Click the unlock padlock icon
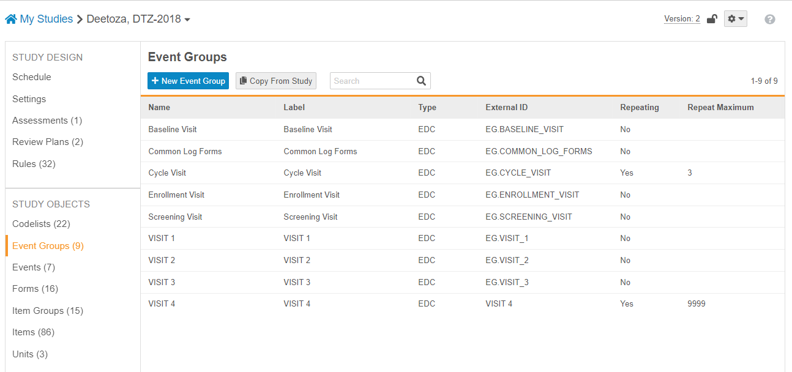 (x=712, y=19)
